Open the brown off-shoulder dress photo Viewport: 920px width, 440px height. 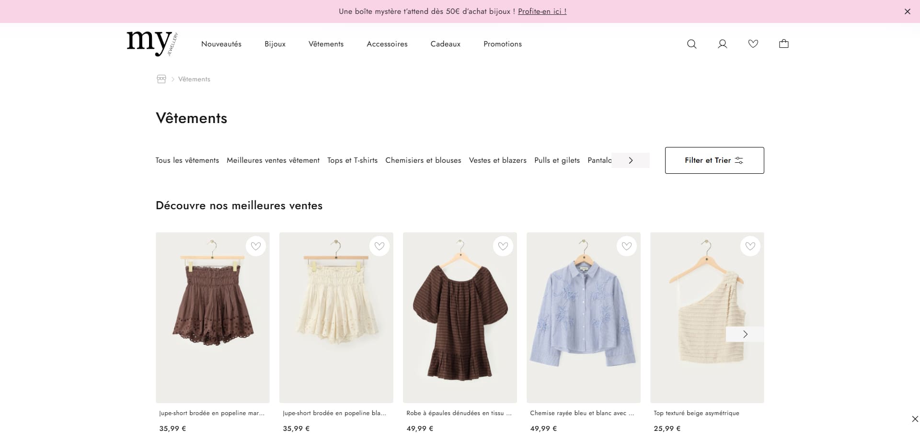[460, 318]
